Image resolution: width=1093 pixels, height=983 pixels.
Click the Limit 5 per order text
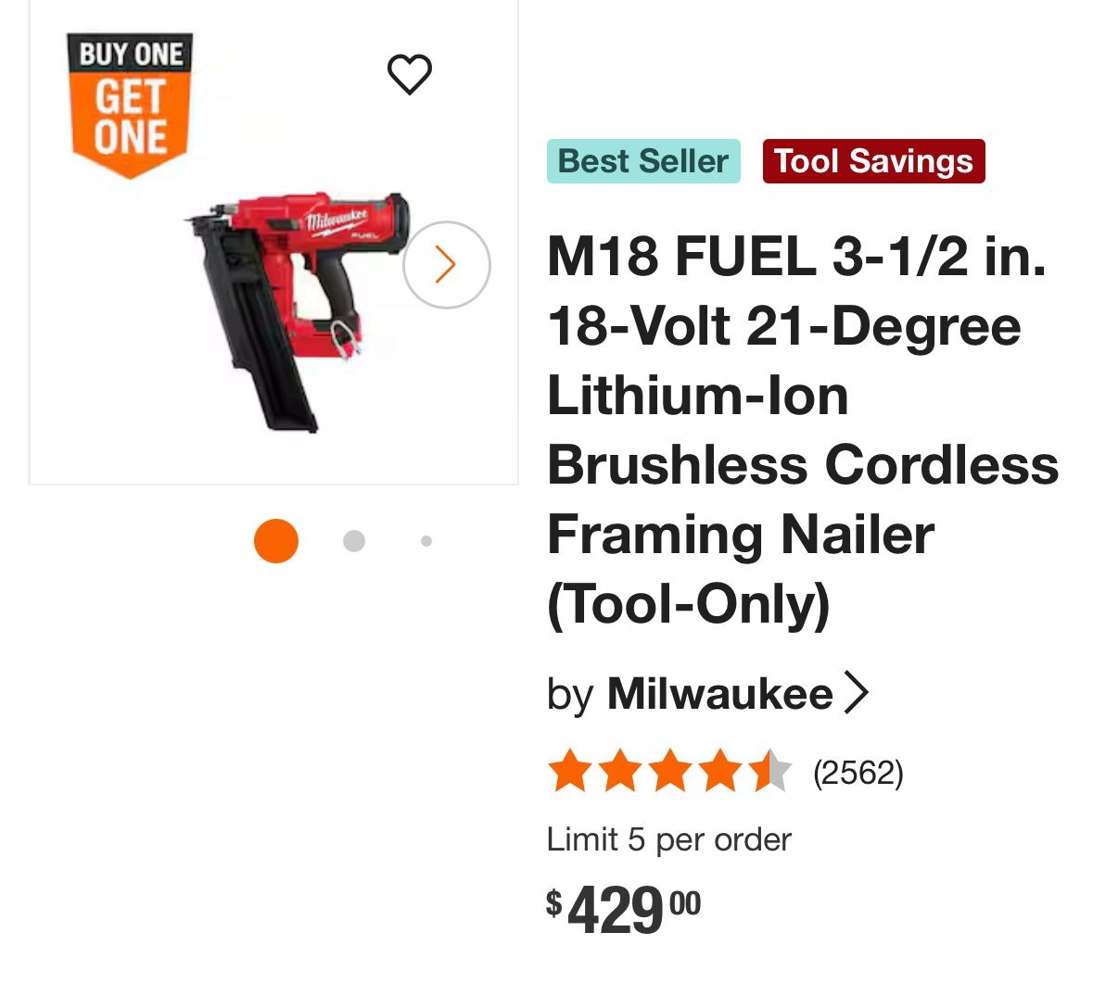click(x=668, y=839)
